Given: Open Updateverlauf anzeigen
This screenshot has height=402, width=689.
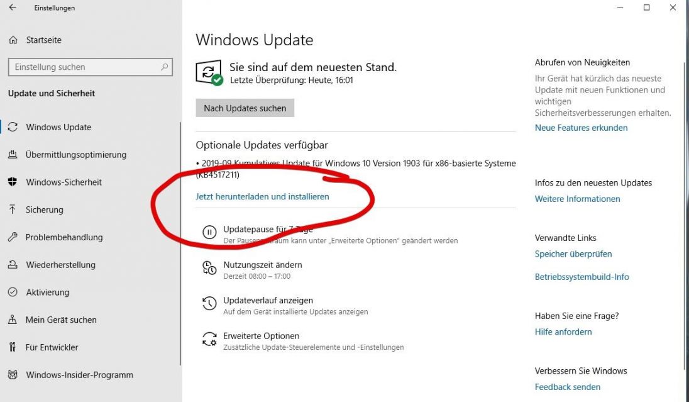Looking at the screenshot, I should tap(268, 301).
